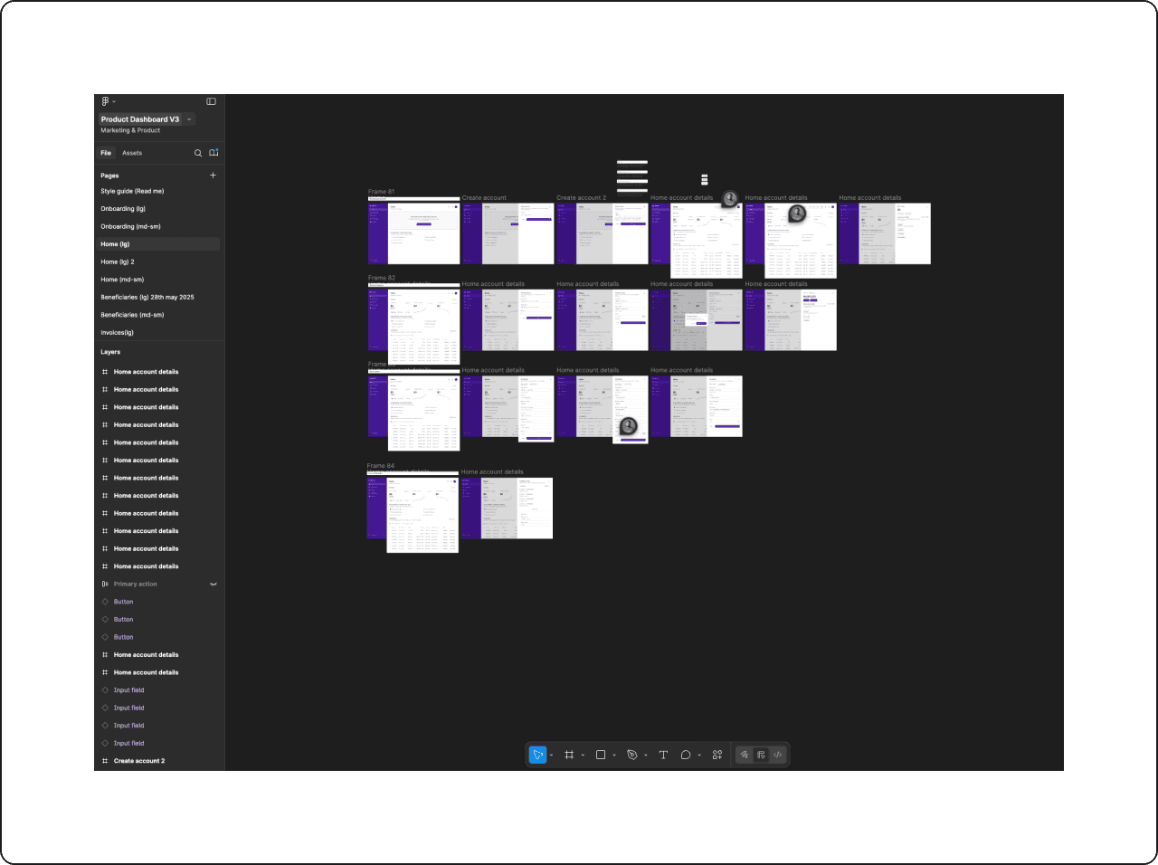Image resolution: width=1158 pixels, height=865 pixels.
Task: Open Comment tool options dropdown arrow
Action: 699,756
